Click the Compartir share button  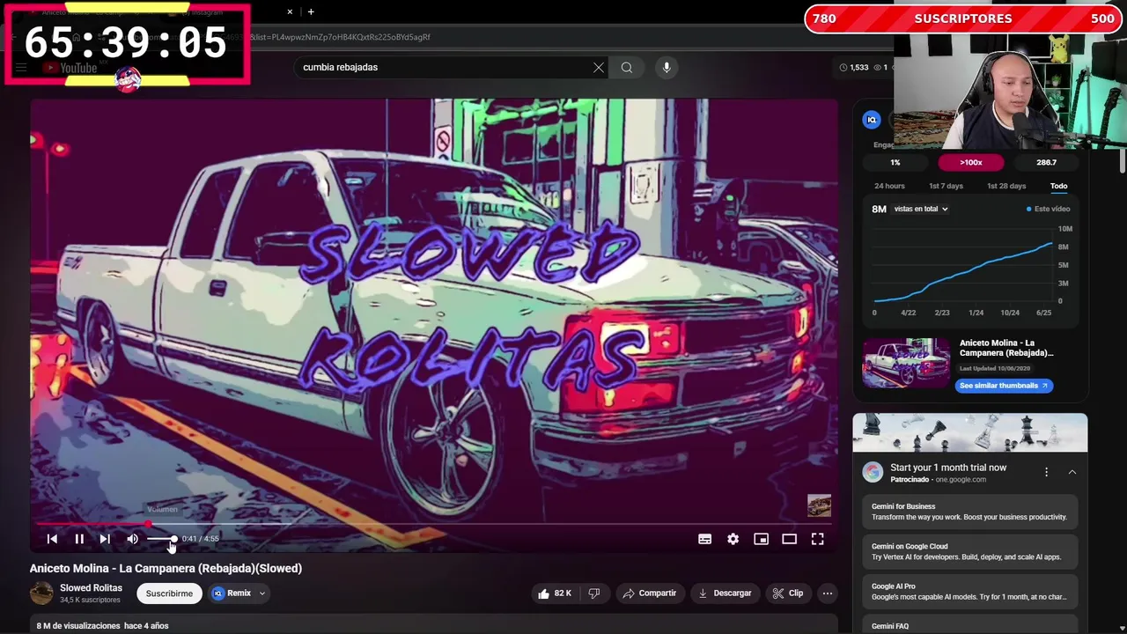point(650,593)
